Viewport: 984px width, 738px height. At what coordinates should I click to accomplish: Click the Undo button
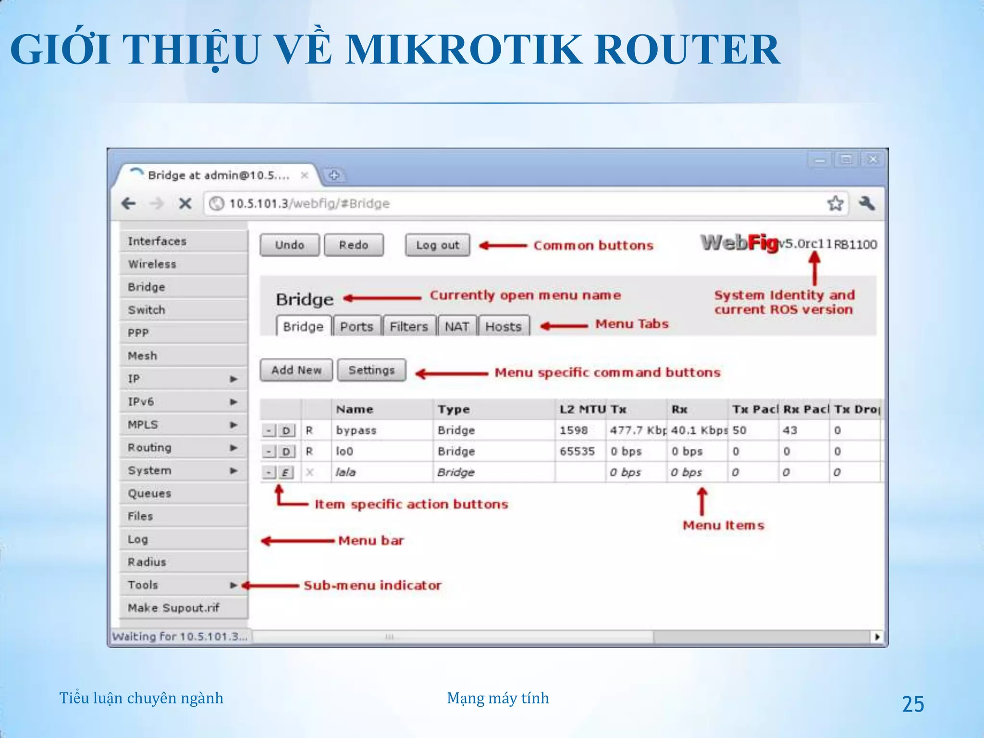click(290, 245)
